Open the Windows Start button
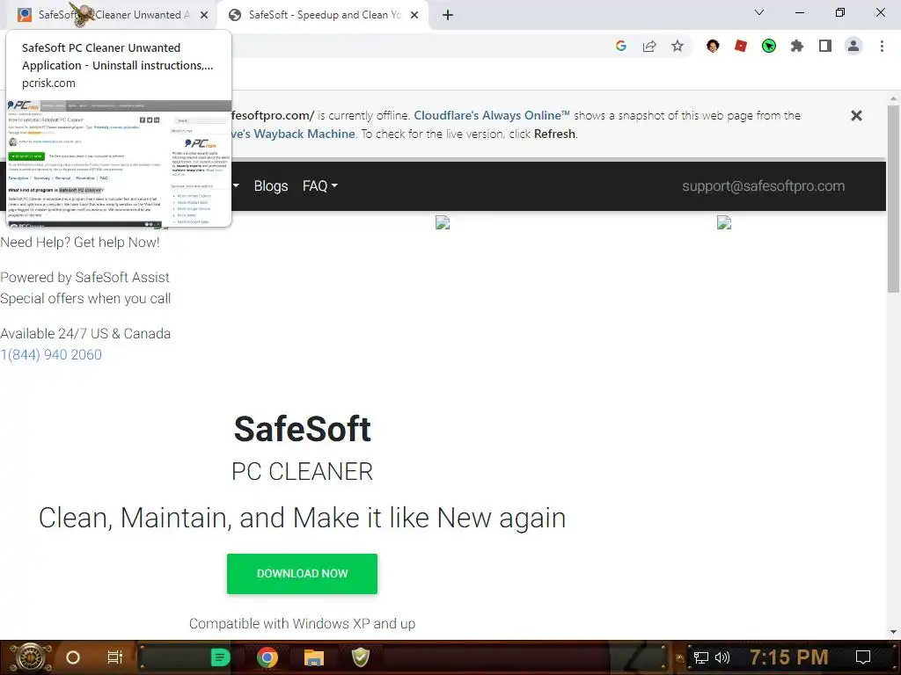Viewport: 901px width, 675px height. click(30, 657)
